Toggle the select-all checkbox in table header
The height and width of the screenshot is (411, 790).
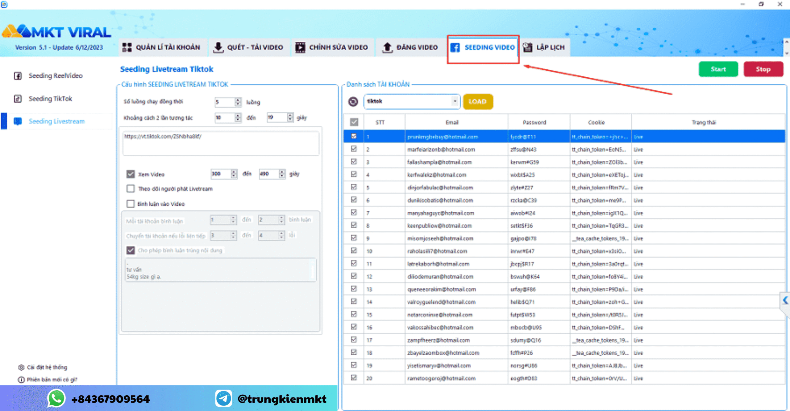click(x=354, y=122)
